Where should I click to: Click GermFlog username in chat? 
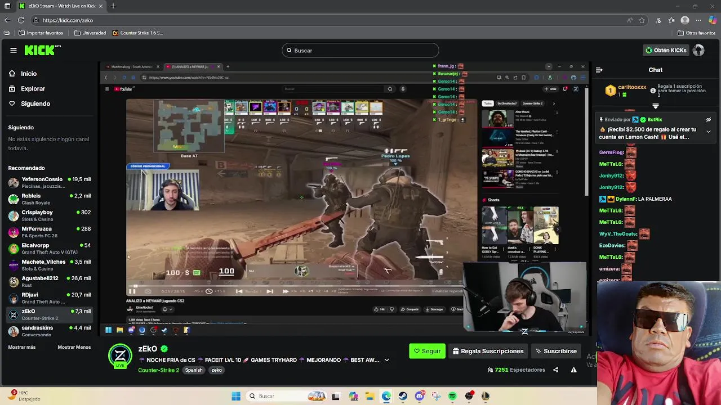click(x=611, y=152)
